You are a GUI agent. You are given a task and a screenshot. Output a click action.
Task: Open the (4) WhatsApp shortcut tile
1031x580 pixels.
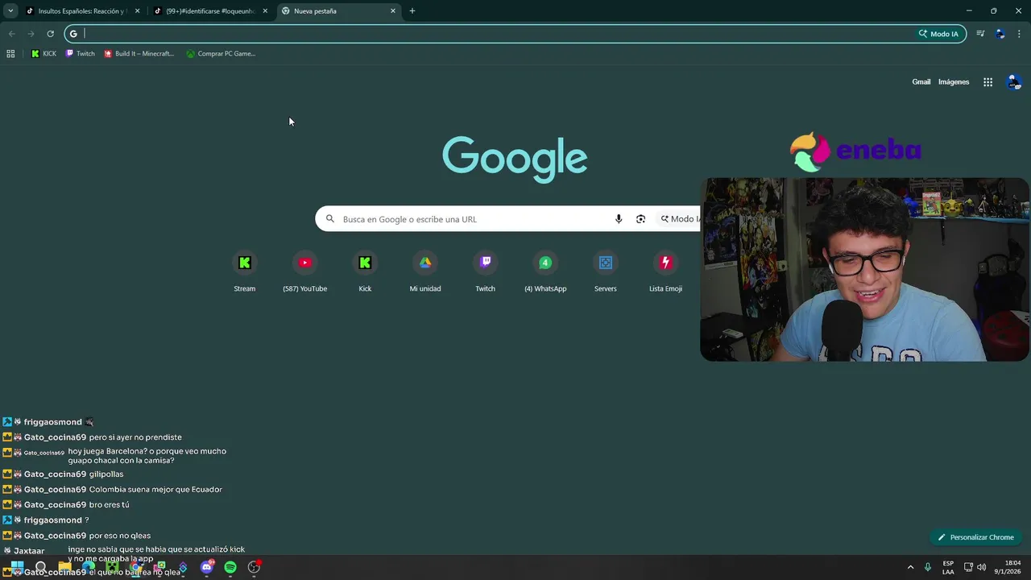coord(545,272)
